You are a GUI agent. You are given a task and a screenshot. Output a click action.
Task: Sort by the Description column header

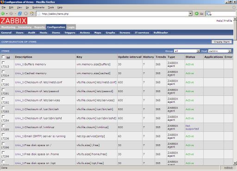(x=24, y=57)
